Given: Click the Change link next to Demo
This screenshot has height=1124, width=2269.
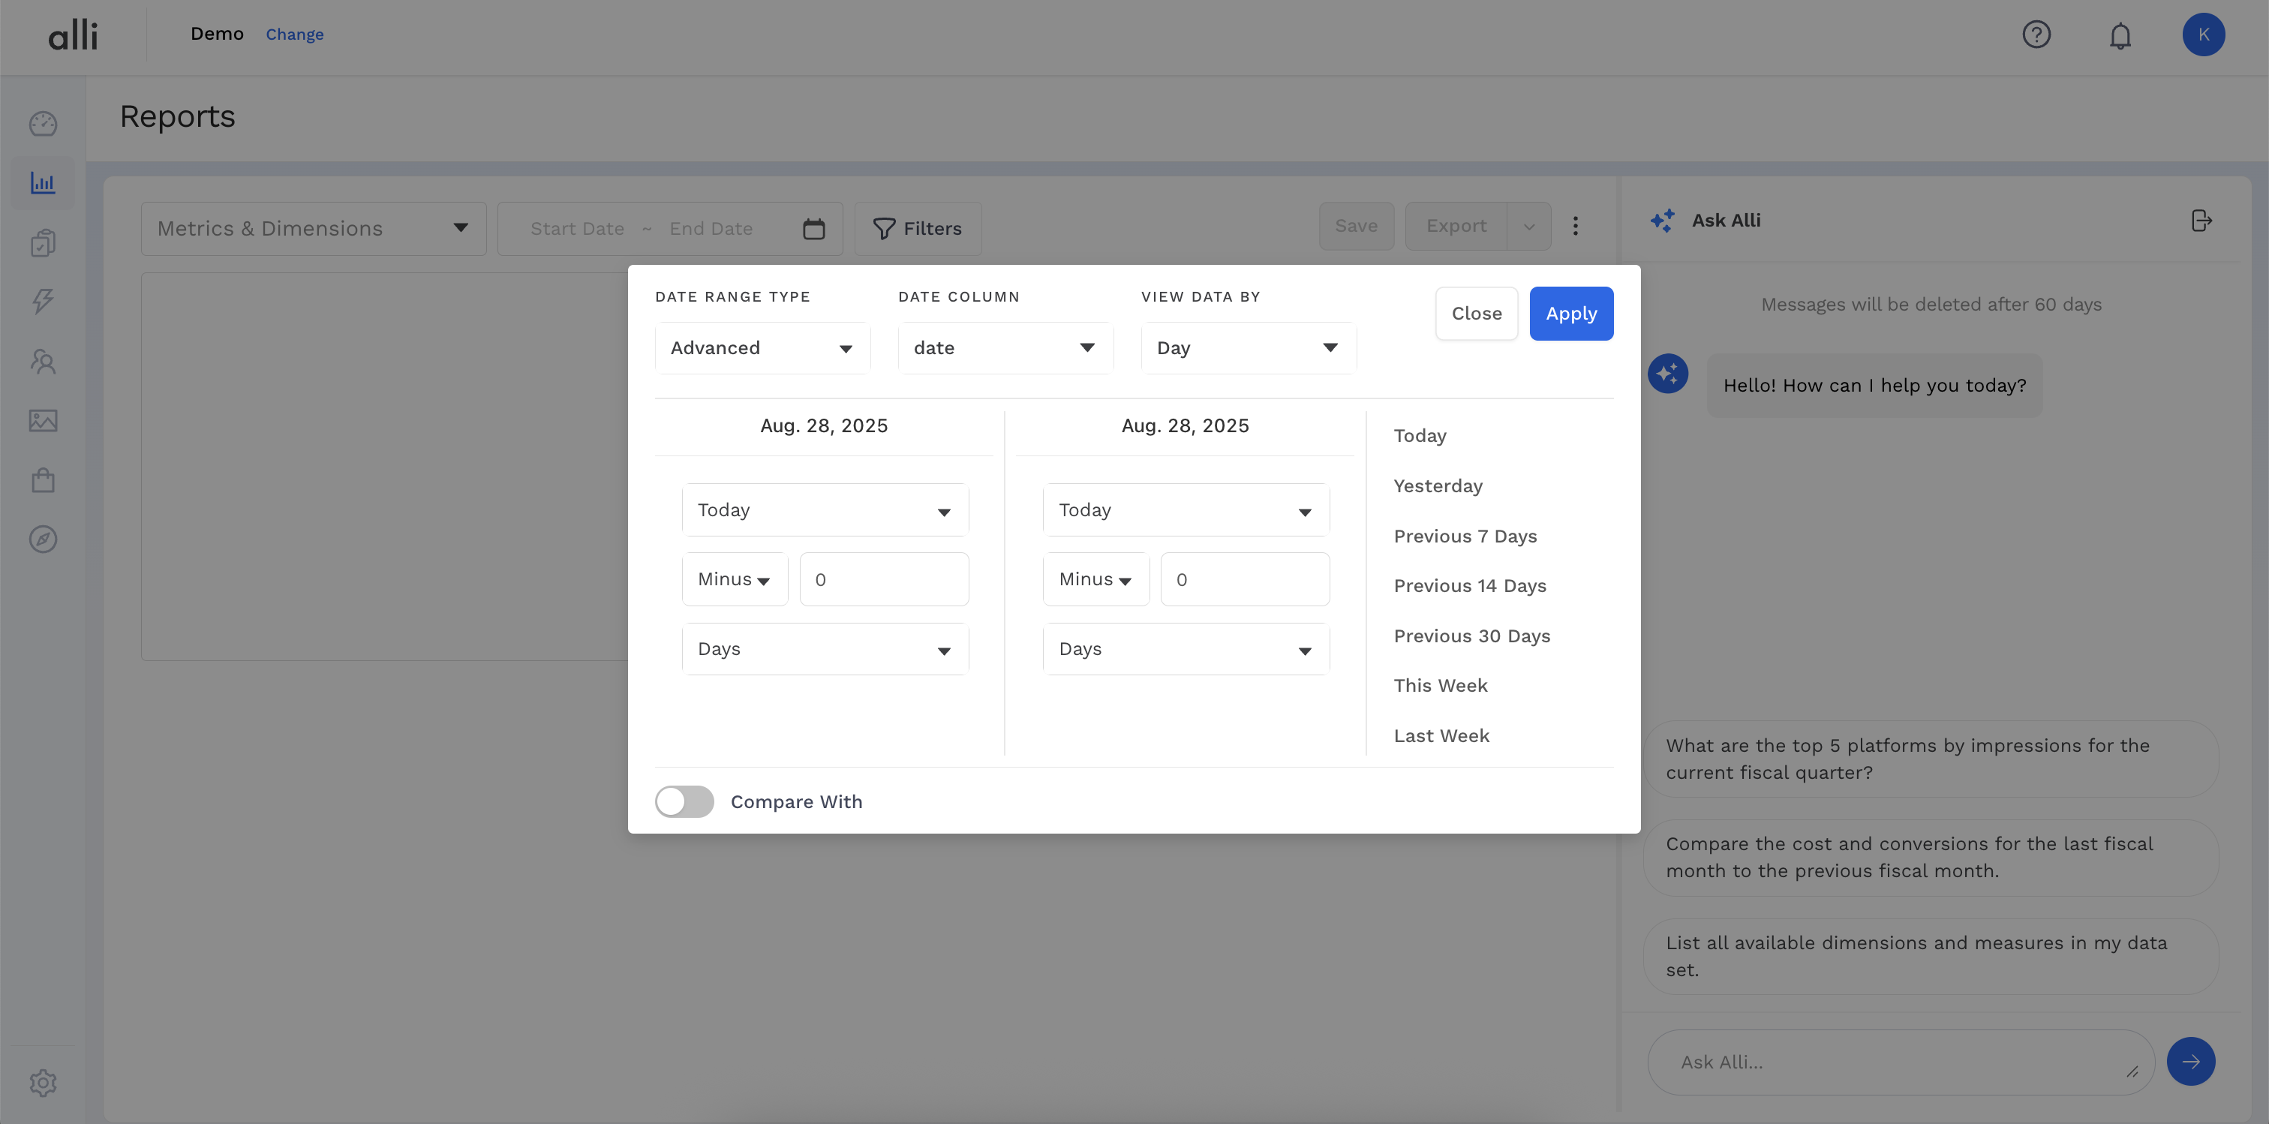Looking at the screenshot, I should coord(294,35).
